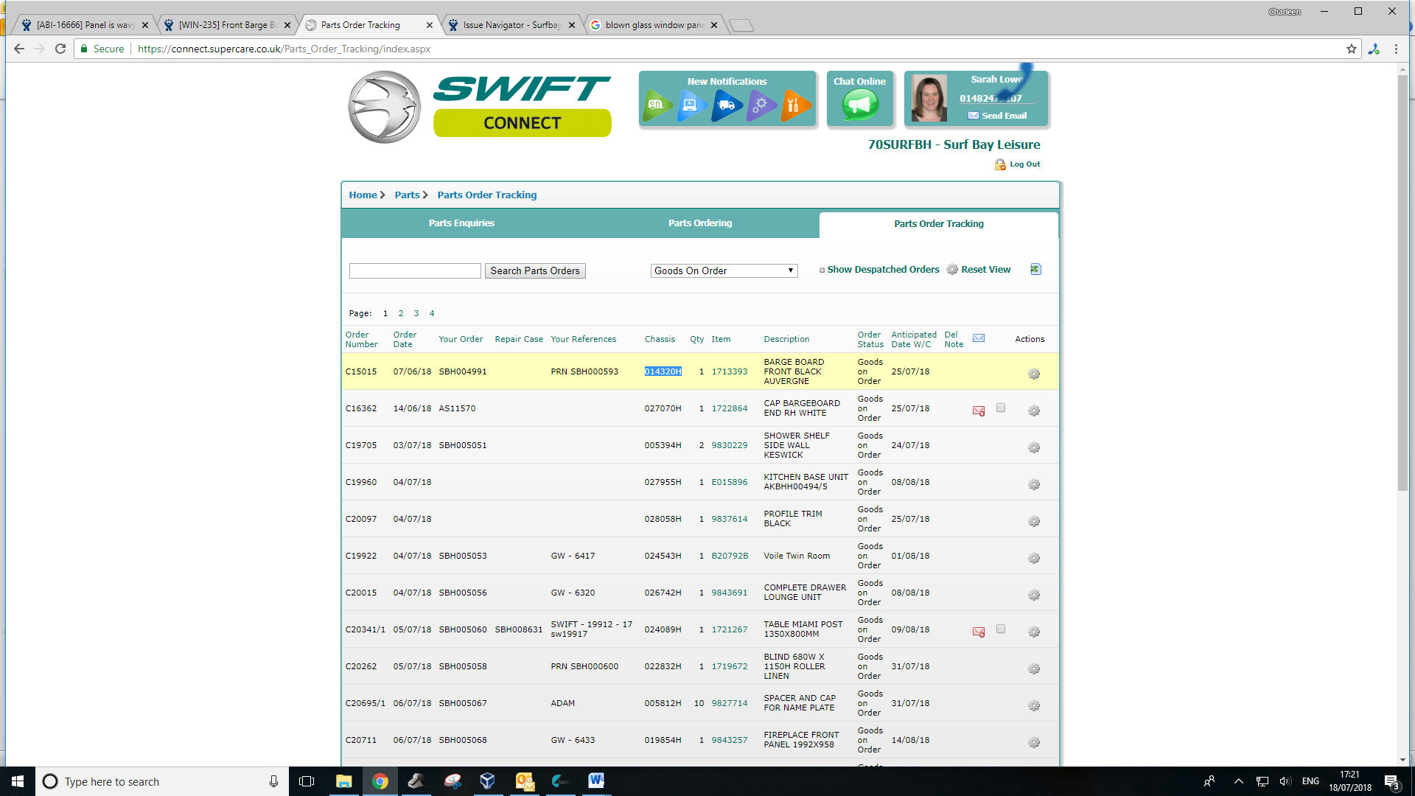The width and height of the screenshot is (1415, 796).
Task: Switch to the Parts Ordering tab
Action: coord(699,223)
